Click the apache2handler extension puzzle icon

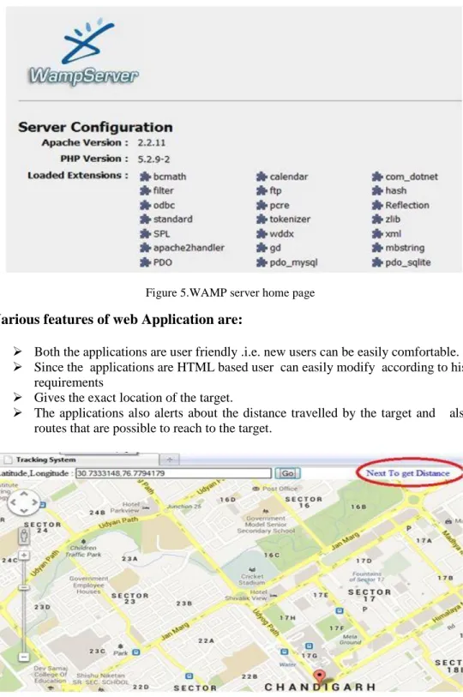click(x=145, y=248)
